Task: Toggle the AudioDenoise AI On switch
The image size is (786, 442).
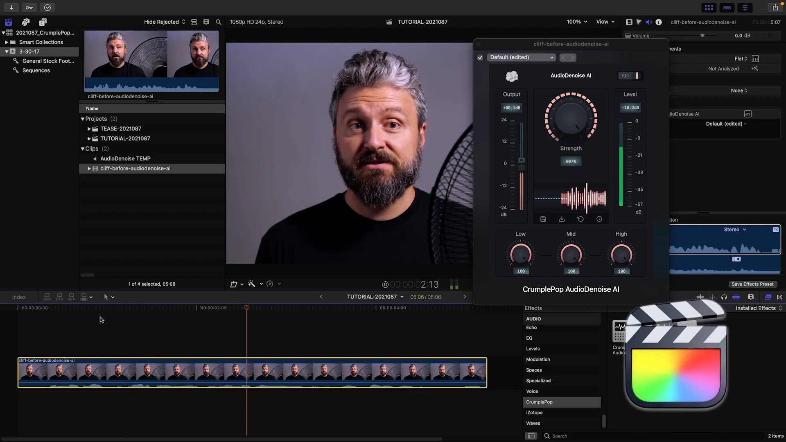Action: [630, 76]
